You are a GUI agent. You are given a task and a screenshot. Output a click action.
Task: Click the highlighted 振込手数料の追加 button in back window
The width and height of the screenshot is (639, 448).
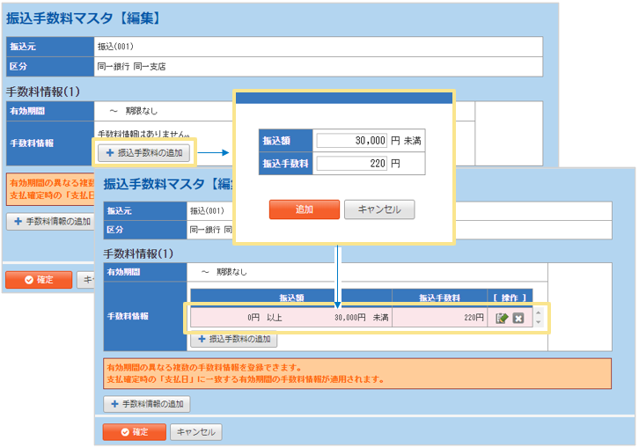(x=143, y=152)
